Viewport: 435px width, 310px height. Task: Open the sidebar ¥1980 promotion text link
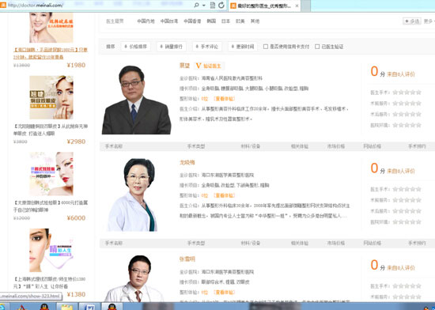pos(51,53)
